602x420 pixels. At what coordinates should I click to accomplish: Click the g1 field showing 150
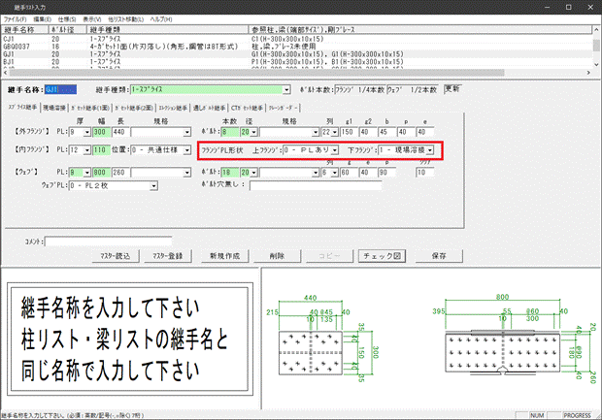click(x=349, y=132)
